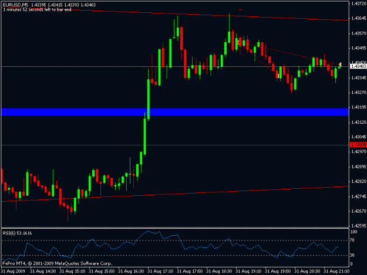Image resolution: width=367 pixels, height=275 pixels.
Task: Select the blue RSI indicator line
Action: tap(170, 245)
